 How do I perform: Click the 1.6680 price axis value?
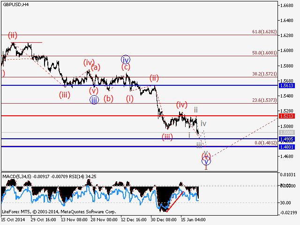pos(286,6)
